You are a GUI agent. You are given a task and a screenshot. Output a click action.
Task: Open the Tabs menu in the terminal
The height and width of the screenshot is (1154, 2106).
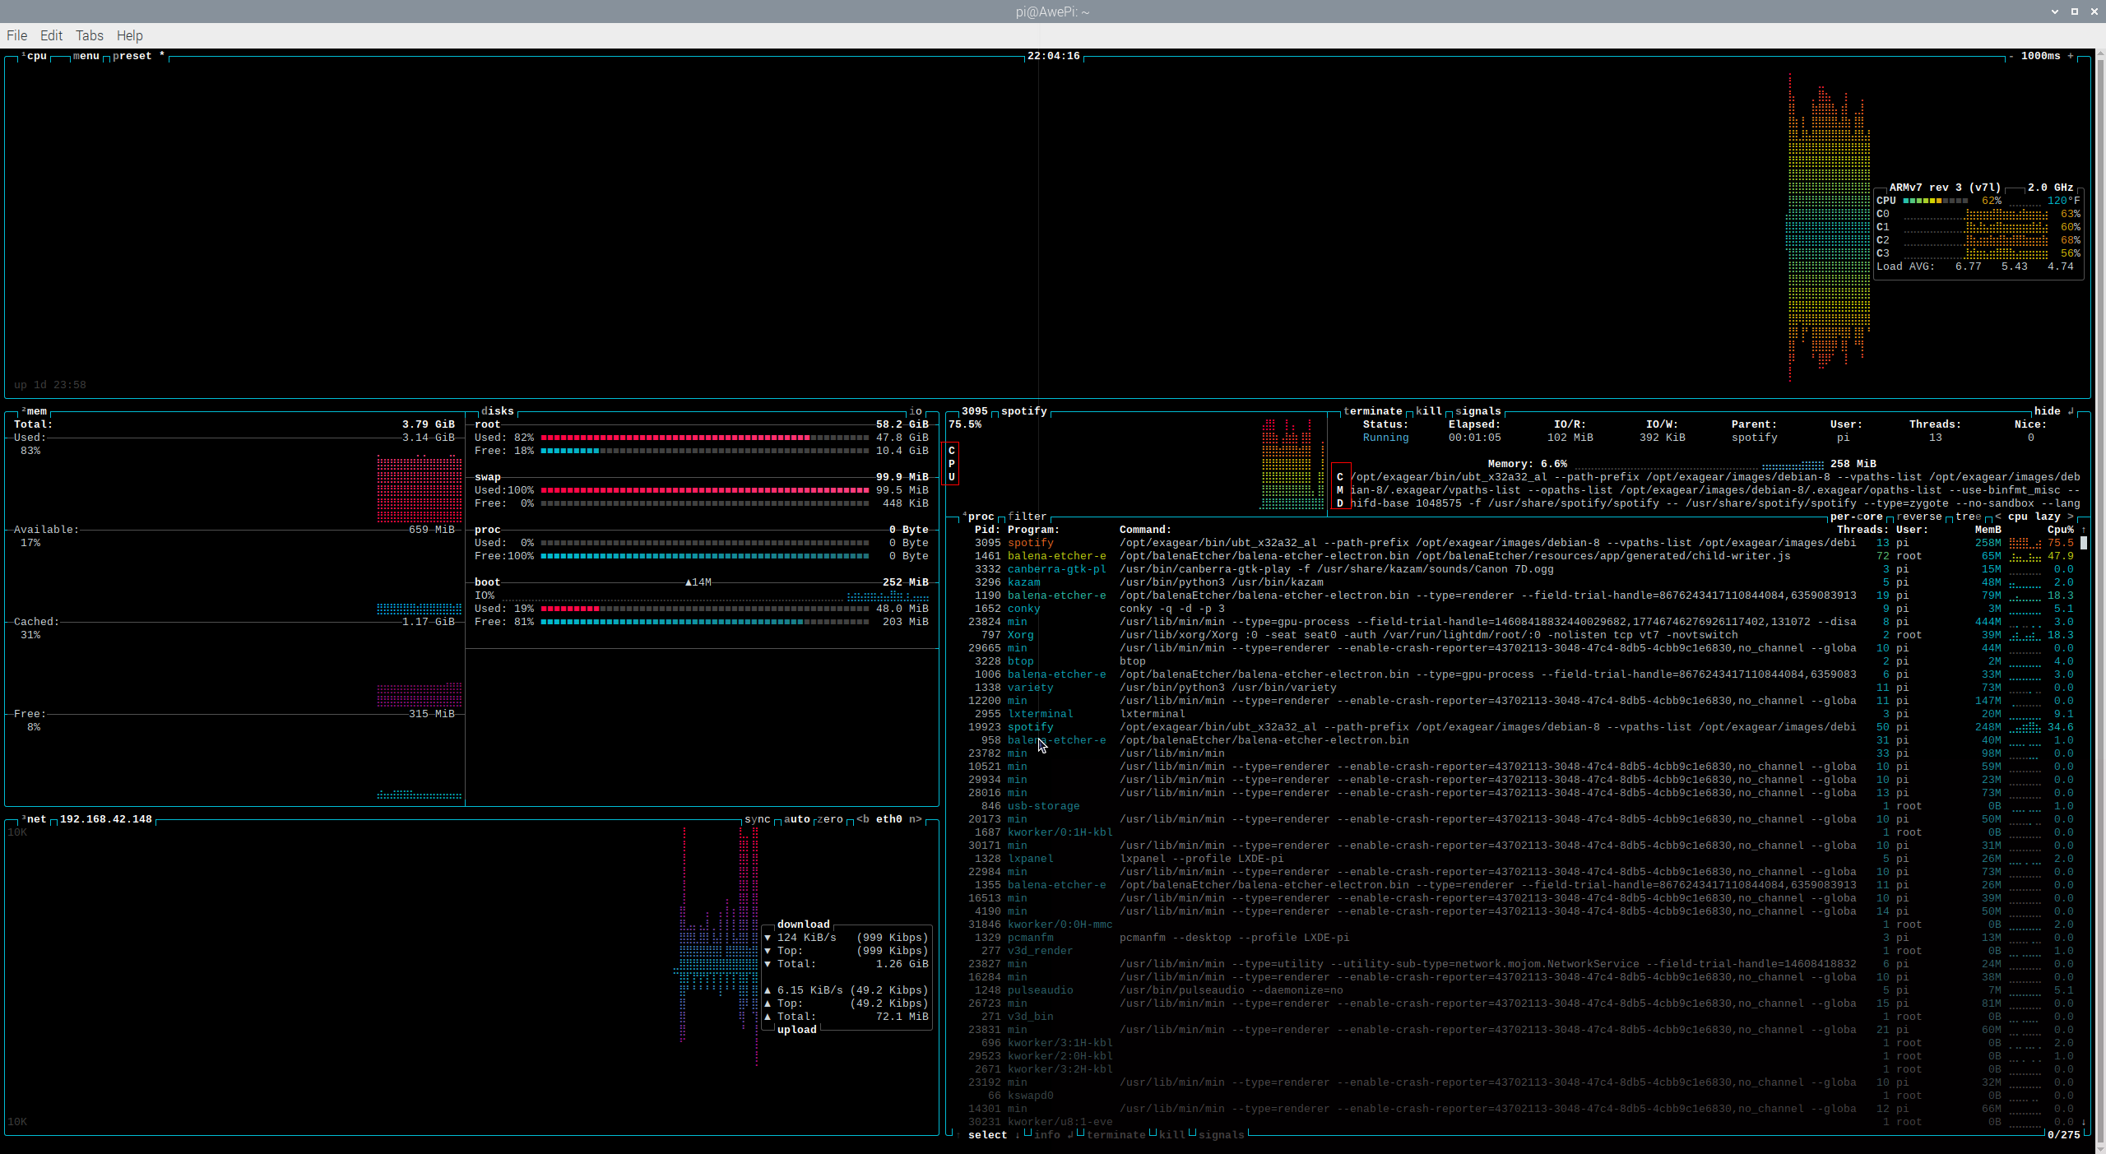pos(90,35)
